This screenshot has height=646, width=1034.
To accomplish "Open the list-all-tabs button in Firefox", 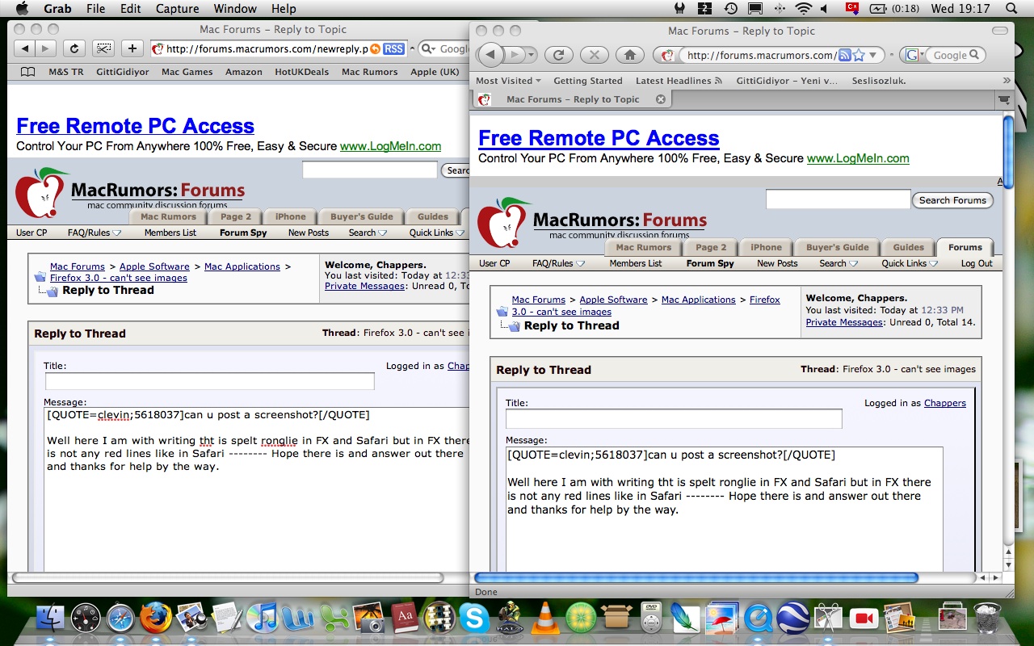I will pos(1004,99).
